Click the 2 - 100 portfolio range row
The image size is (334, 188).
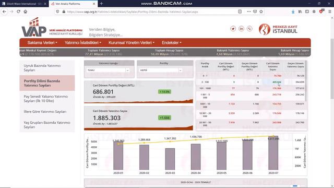[x=251, y=82]
